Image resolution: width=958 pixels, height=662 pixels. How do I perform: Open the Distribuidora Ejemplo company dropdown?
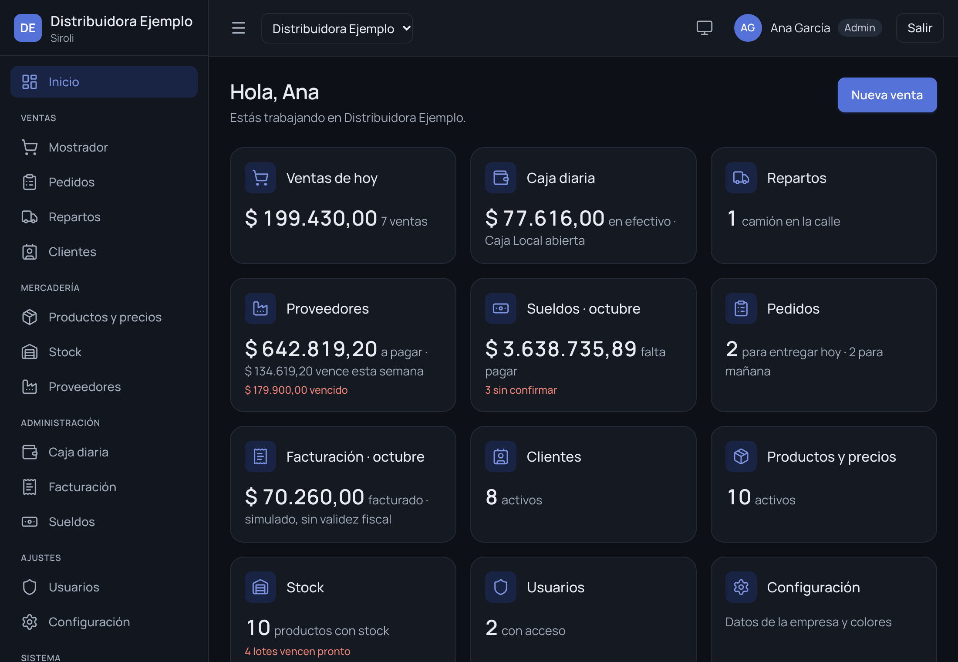337,28
